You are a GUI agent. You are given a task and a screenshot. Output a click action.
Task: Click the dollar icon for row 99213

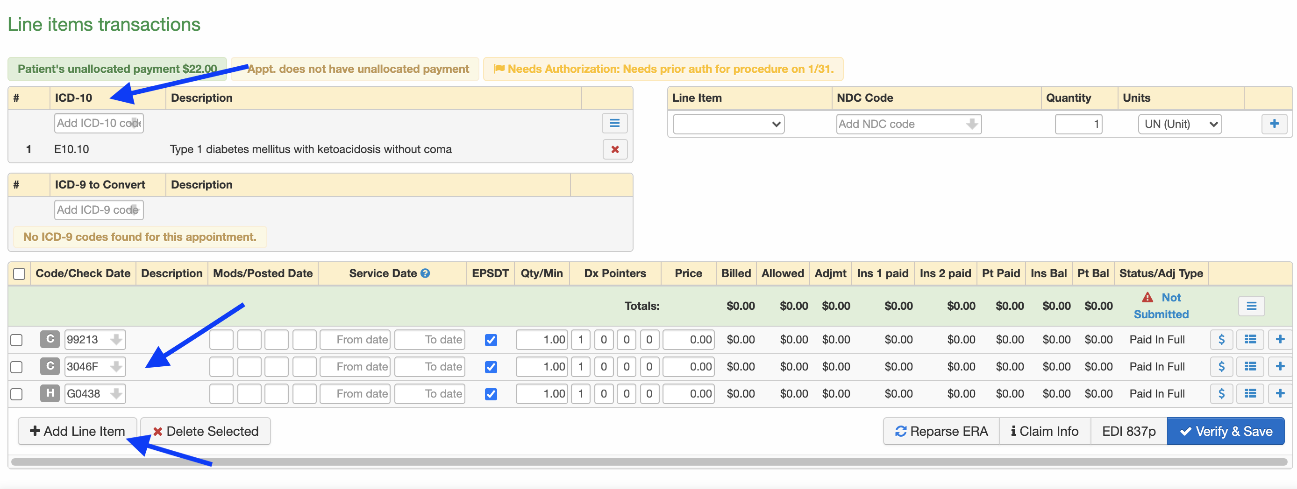1221,340
